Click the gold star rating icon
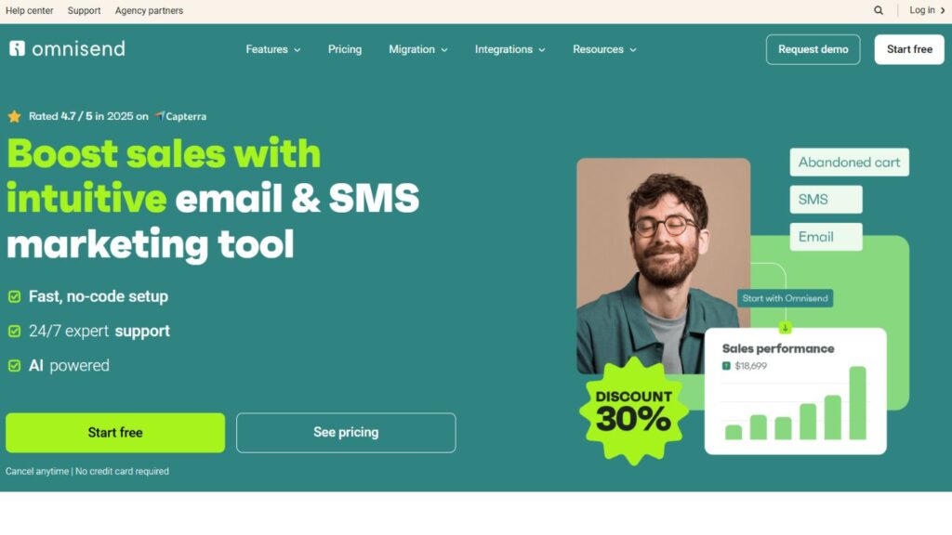 (15, 116)
